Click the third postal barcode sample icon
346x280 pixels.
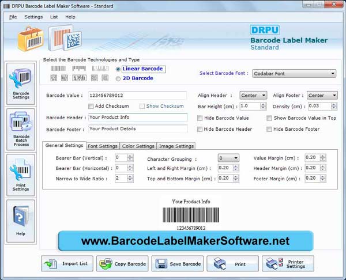[100, 69]
